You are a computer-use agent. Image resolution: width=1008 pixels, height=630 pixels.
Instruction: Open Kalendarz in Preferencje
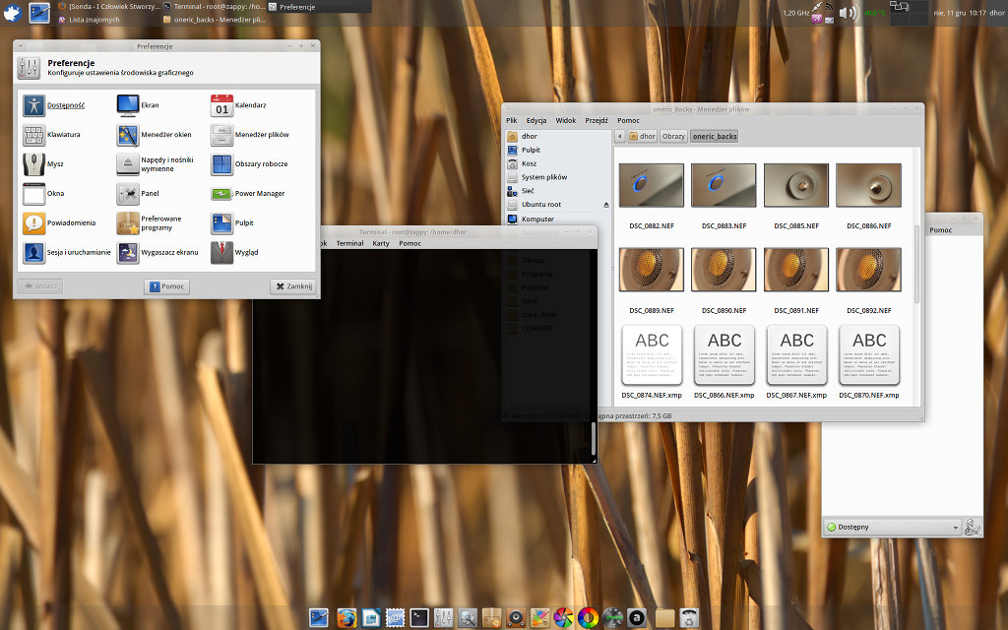pos(238,105)
